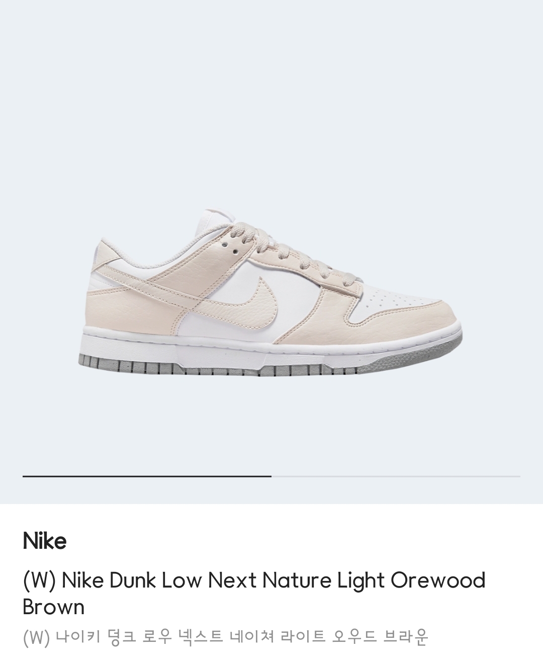Tap the Korean product name subtitle
Image resolution: width=543 pixels, height=666 pixels.
225,637
